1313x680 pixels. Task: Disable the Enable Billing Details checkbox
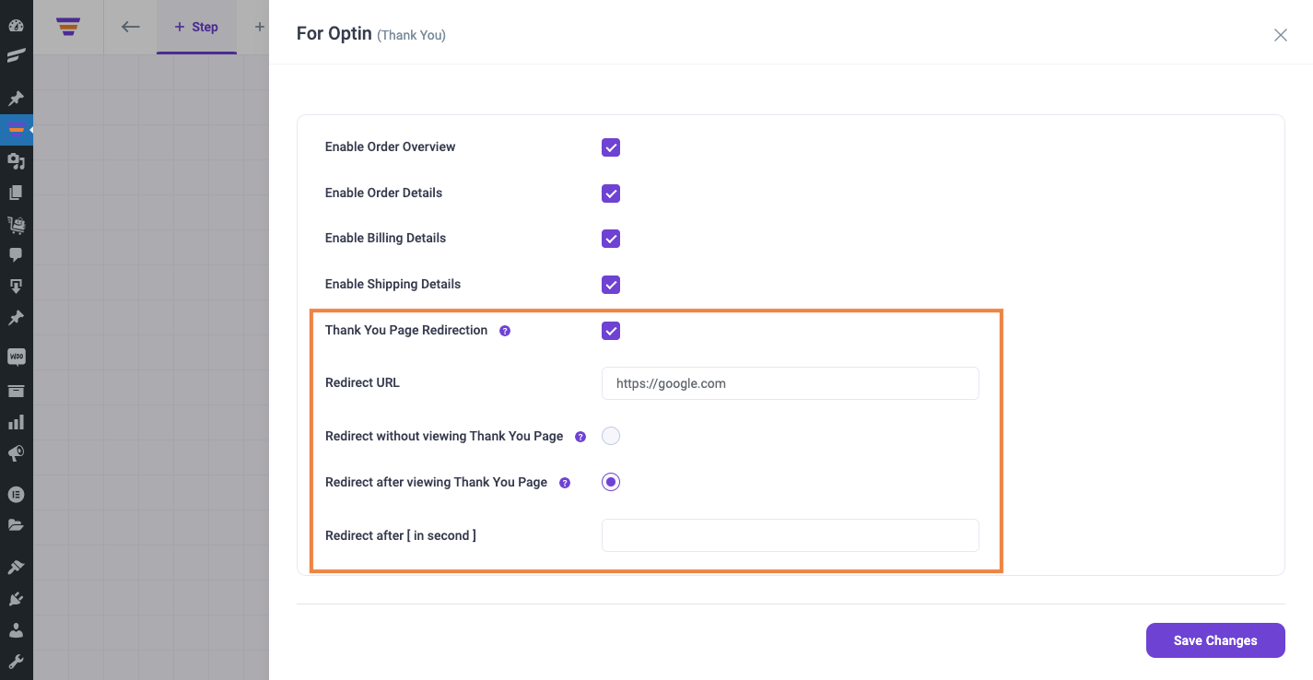pyautogui.click(x=611, y=239)
